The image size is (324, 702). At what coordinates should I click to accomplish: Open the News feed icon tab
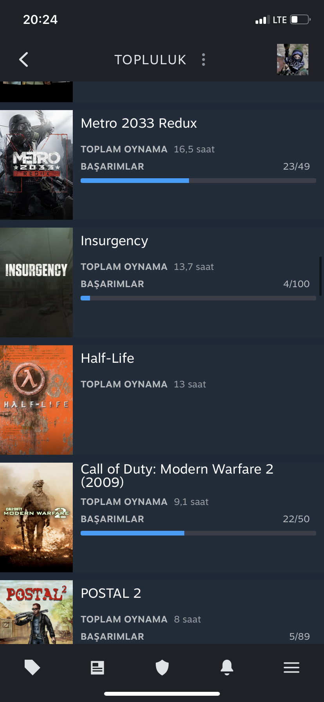pos(97,668)
